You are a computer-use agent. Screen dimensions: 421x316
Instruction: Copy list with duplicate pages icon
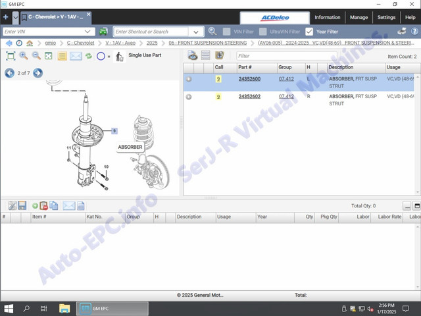click(x=54, y=205)
